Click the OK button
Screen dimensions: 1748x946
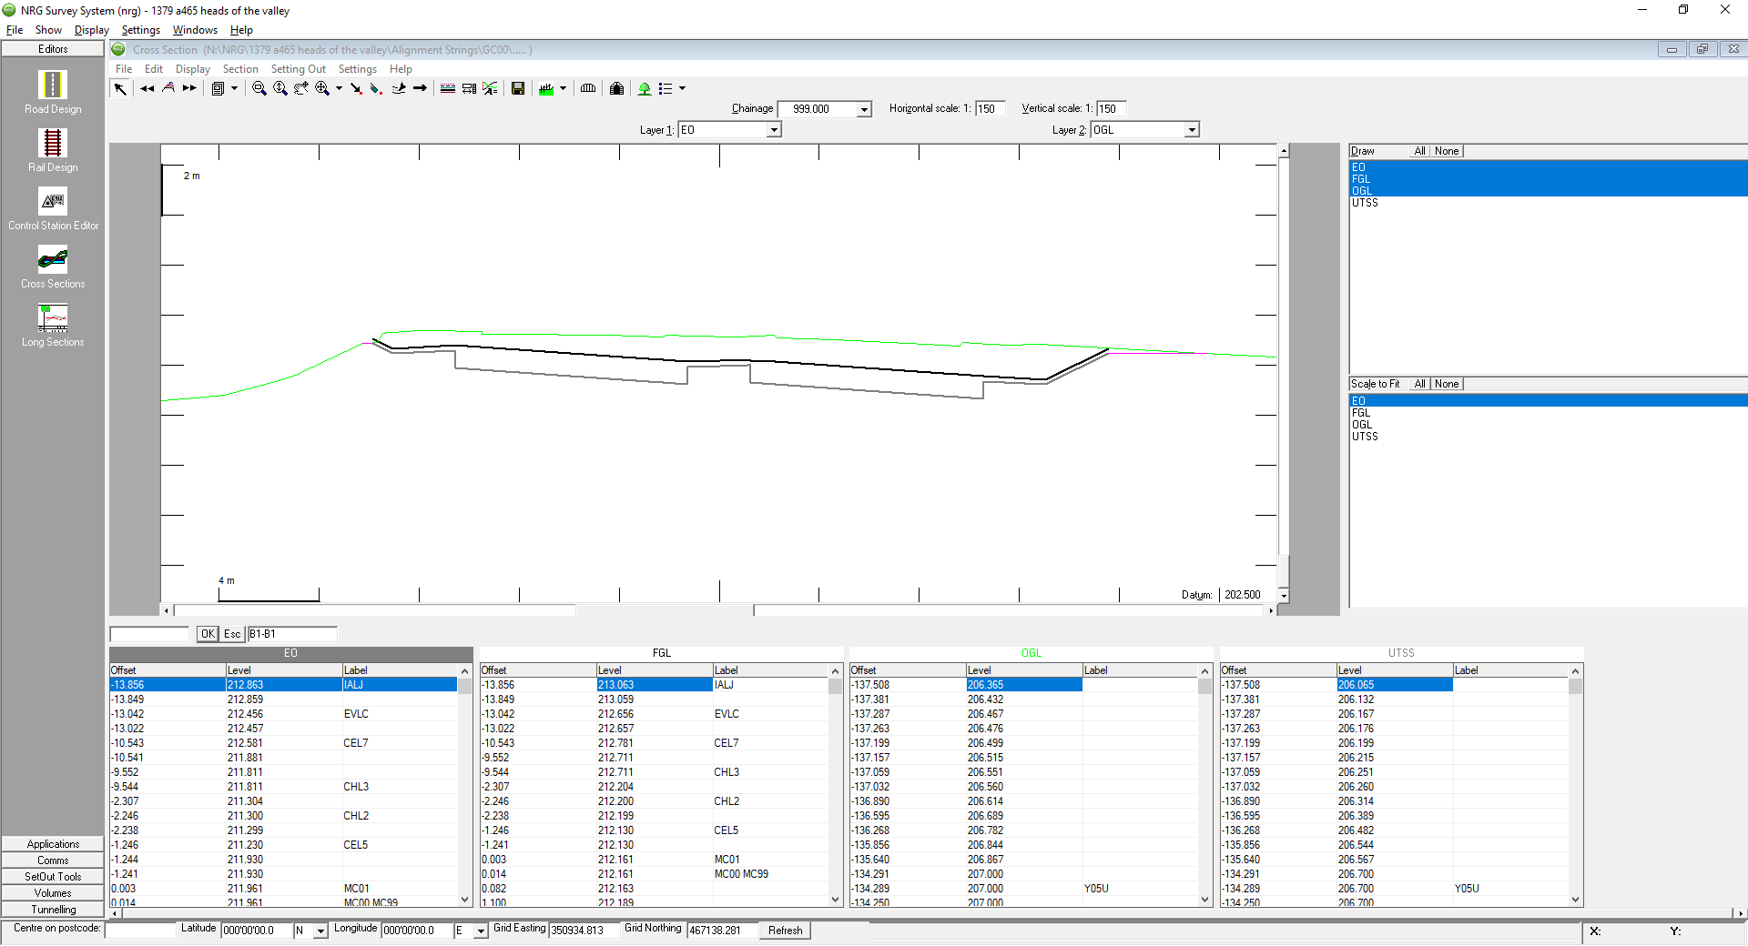208,634
